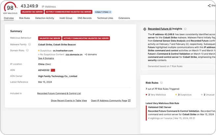
Task: Click Generated based on 7 Risk Rules
Action: coord(165,66)
